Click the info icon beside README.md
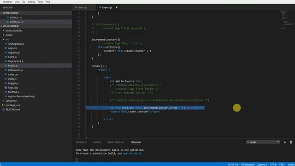295x166 pixels. pos(3,110)
